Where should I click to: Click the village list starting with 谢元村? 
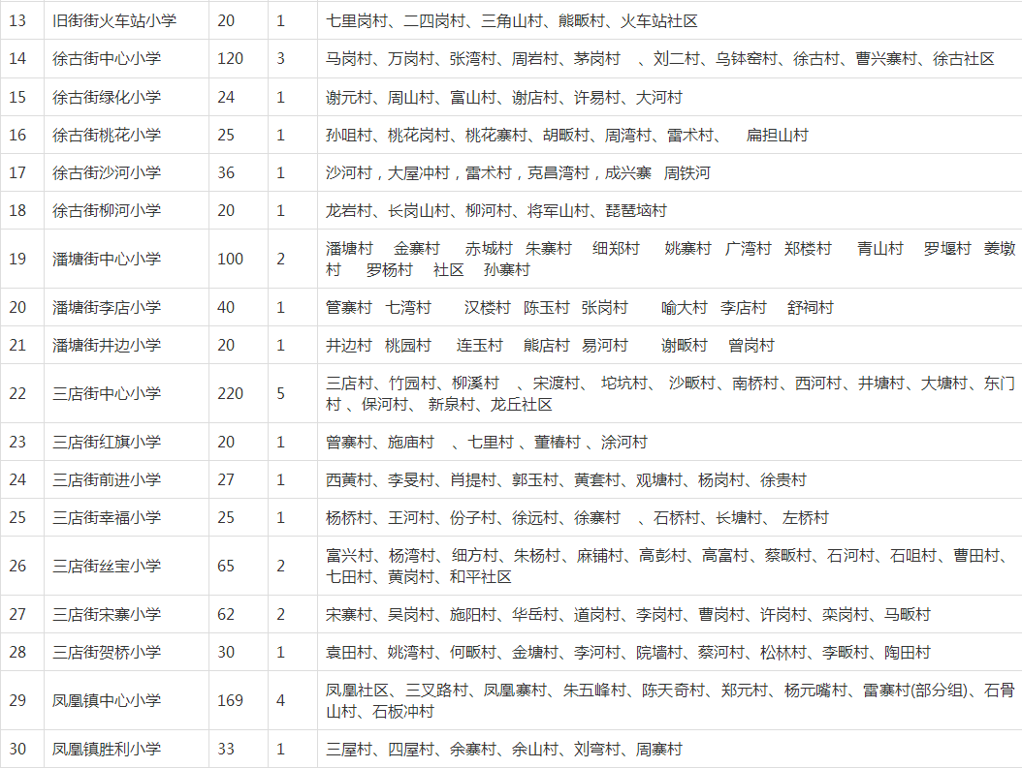click(503, 98)
